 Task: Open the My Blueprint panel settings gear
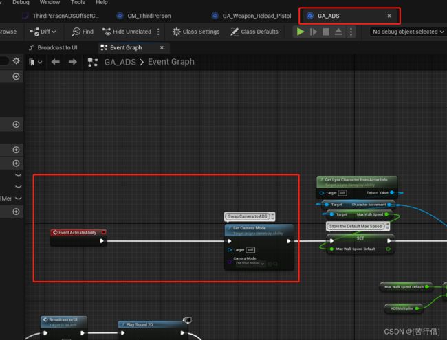coord(17,60)
